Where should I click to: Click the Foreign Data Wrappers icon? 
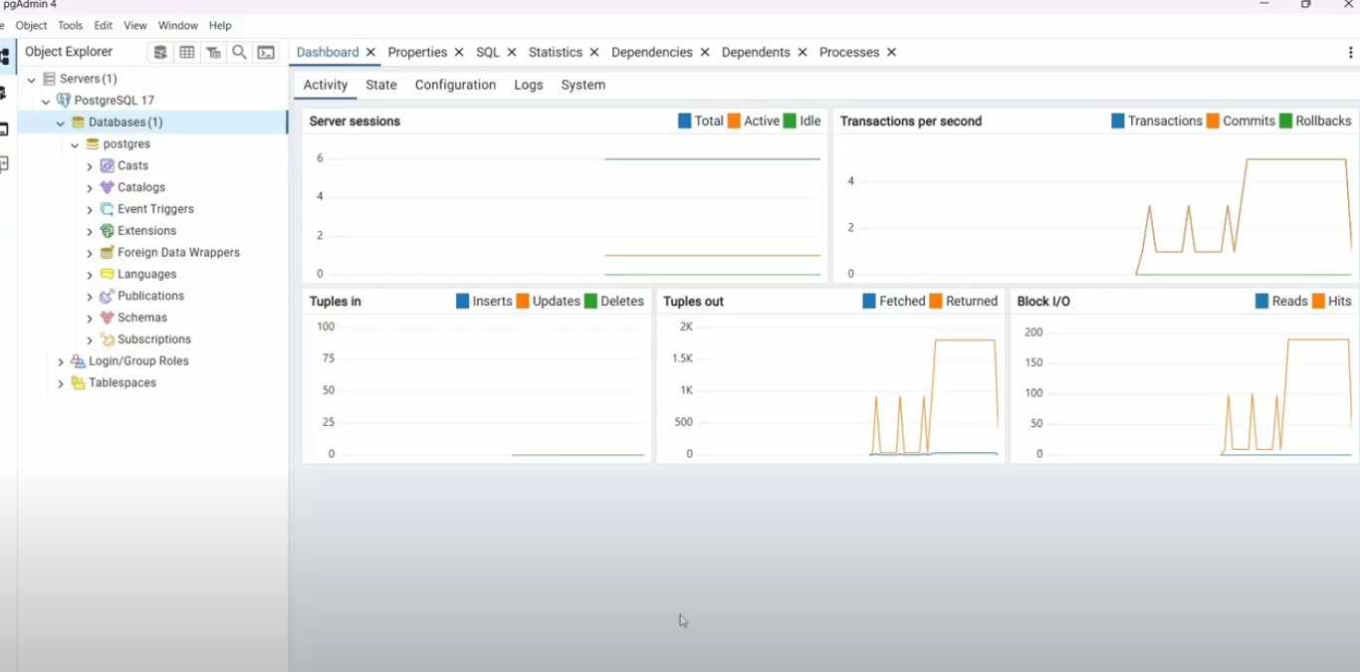[x=107, y=253]
